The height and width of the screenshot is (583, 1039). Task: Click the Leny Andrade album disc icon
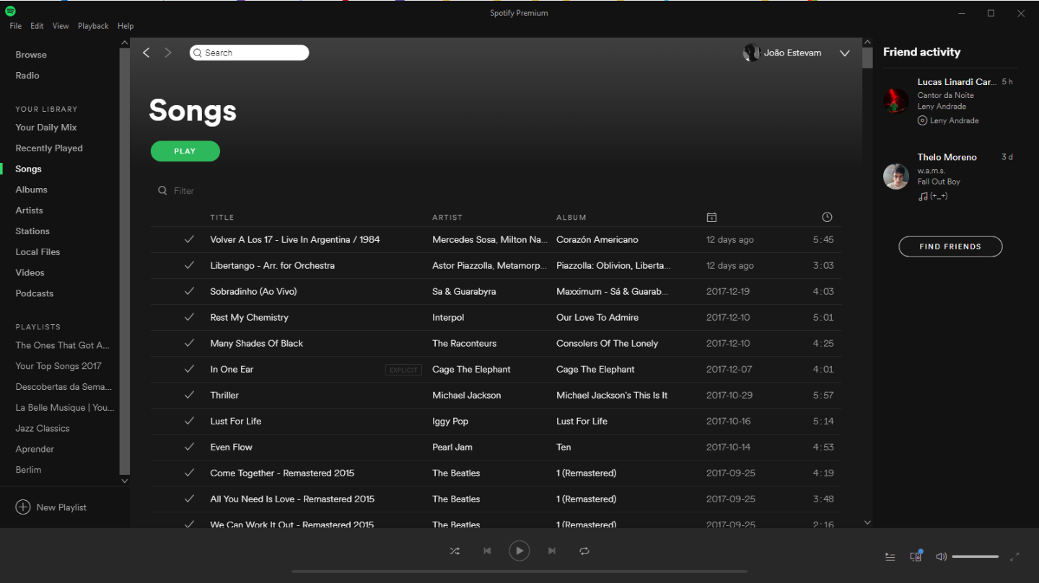(x=922, y=120)
